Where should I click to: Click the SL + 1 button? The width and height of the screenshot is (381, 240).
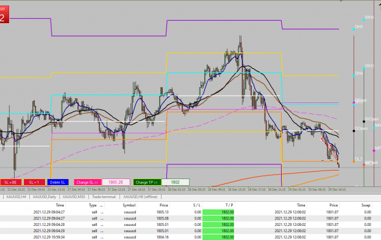pyautogui.click(x=34, y=182)
